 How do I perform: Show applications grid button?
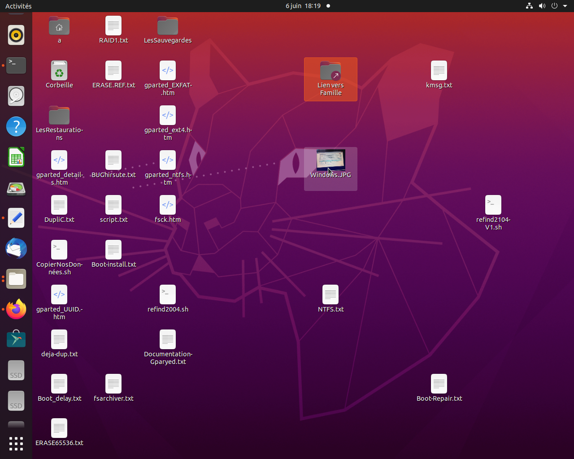[x=16, y=443]
